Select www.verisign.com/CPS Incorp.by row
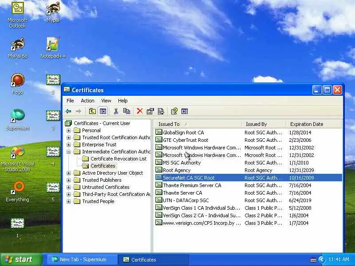The width and height of the screenshot is (355, 266). [x=248, y=223]
